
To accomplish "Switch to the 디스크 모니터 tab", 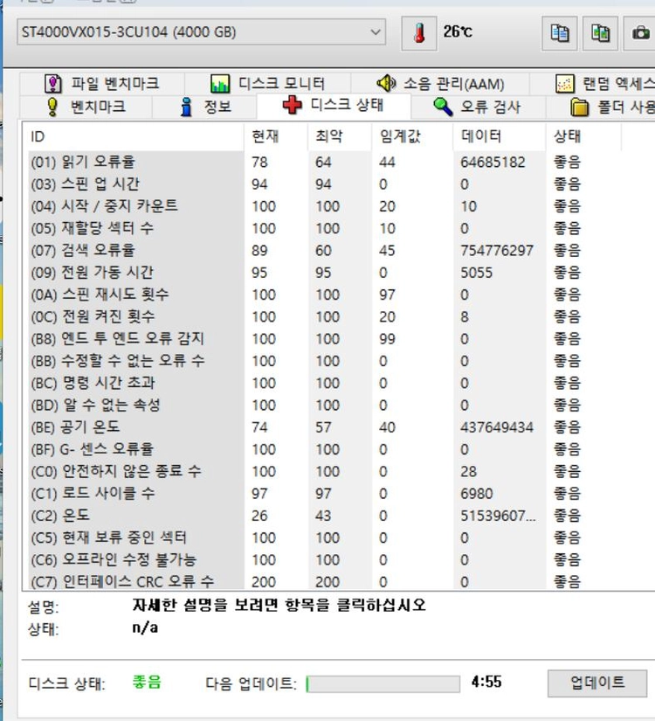I will tap(268, 84).
